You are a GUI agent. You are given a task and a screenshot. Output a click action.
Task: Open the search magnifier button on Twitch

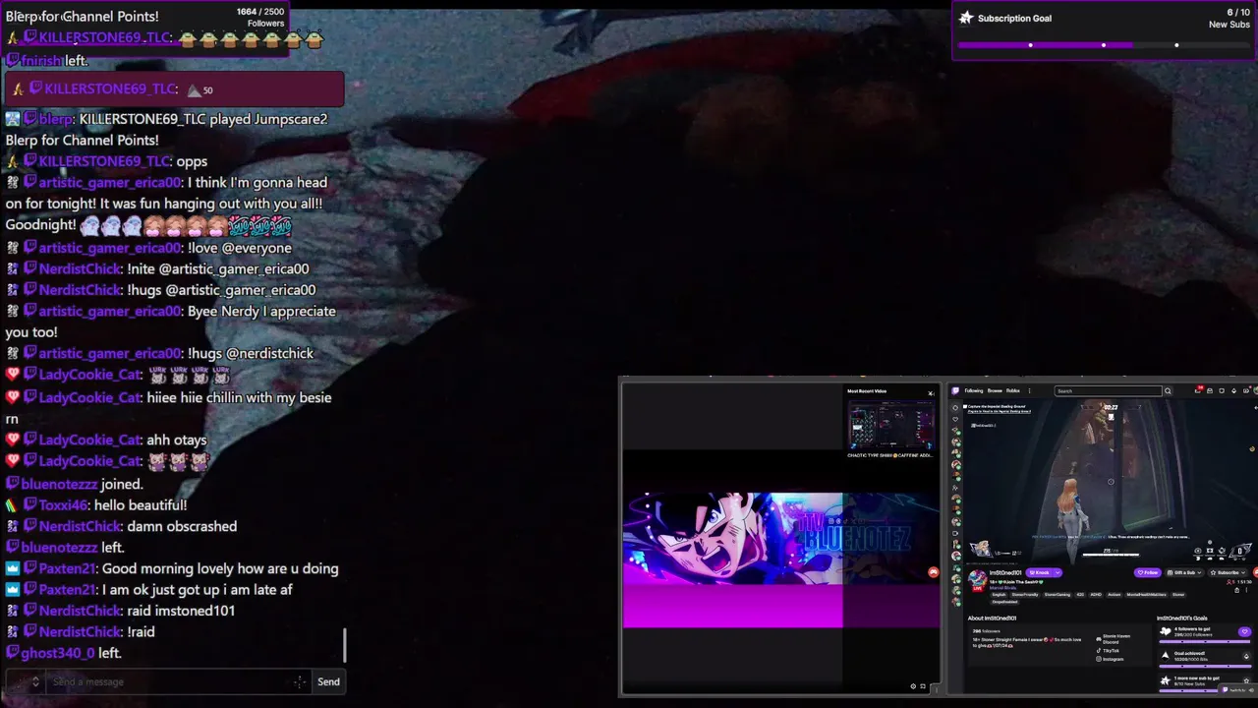tap(1168, 390)
